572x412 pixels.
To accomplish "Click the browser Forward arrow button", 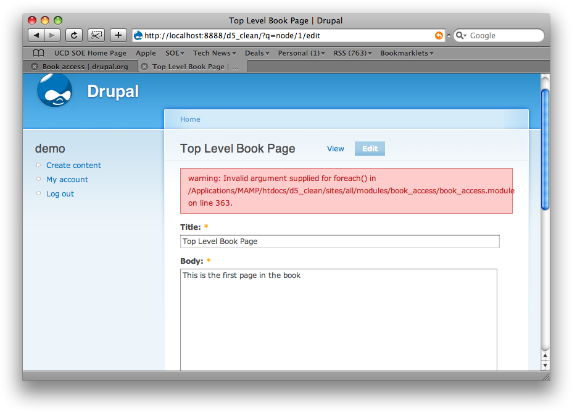I will pyautogui.click(x=52, y=36).
